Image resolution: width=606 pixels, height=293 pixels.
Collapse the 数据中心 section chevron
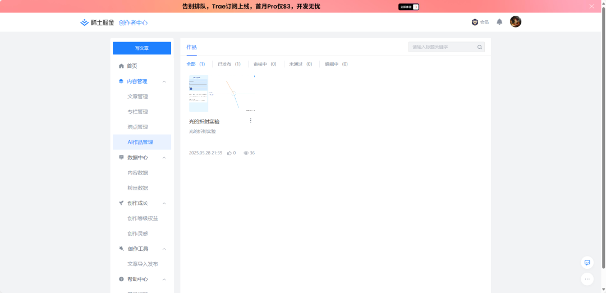[x=164, y=157]
